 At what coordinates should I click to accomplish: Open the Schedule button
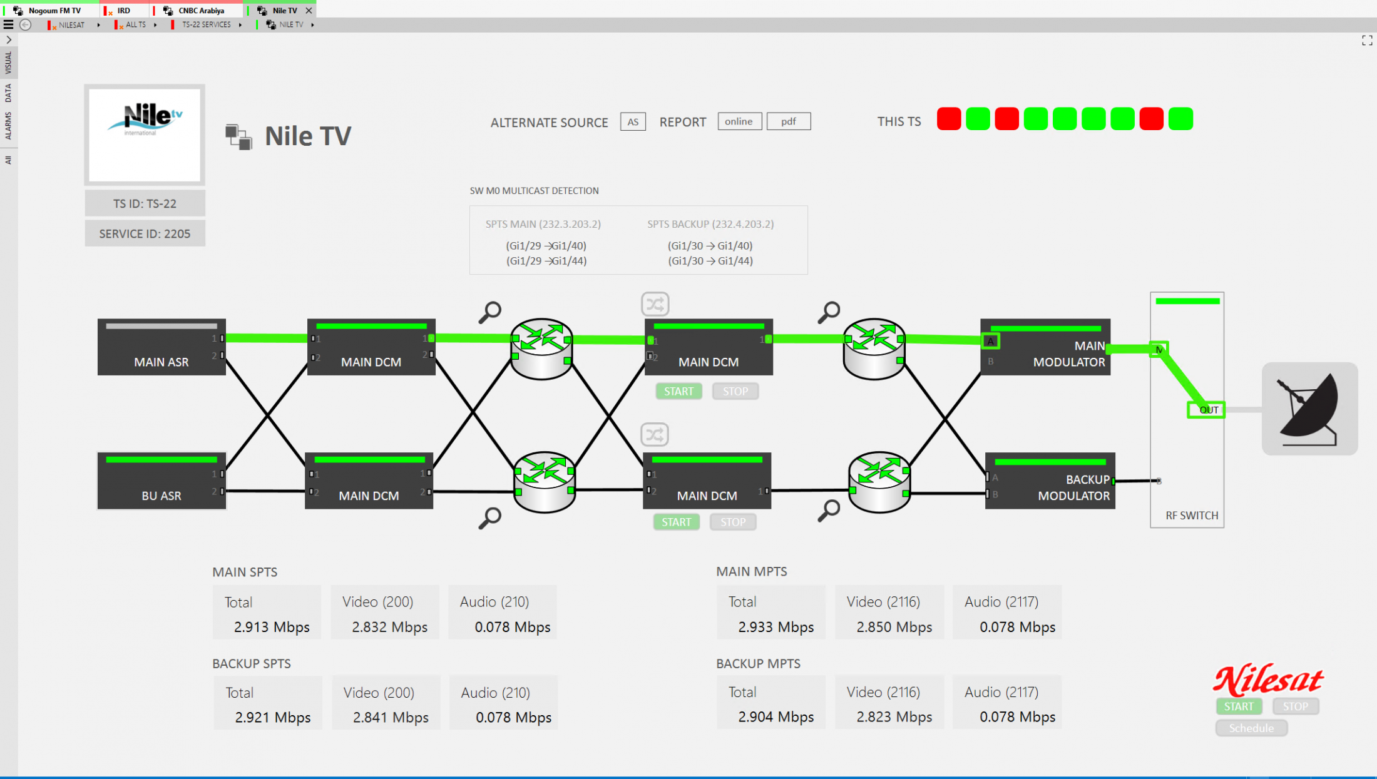(1251, 728)
